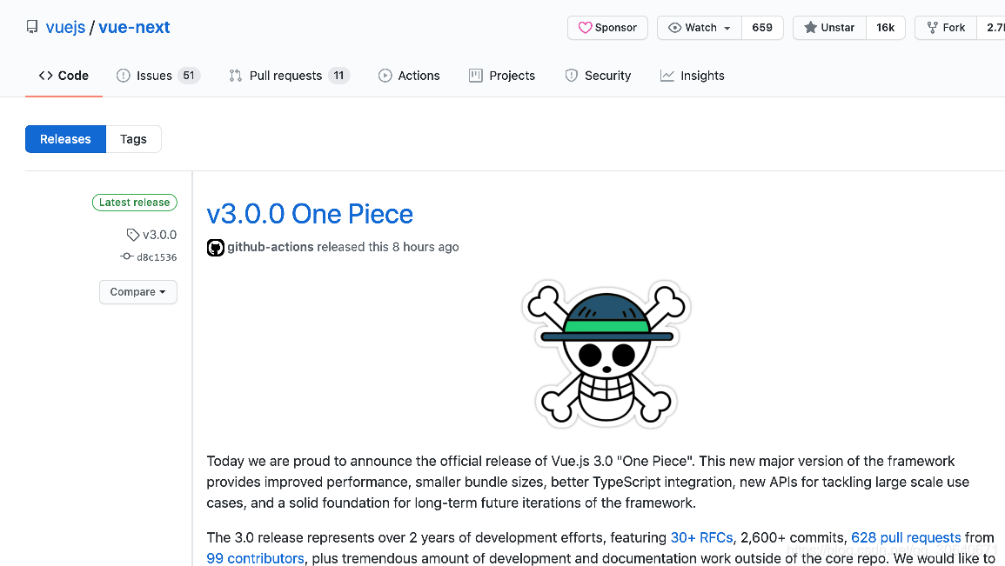Switch to the Security tab
This screenshot has width=1005, height=566.
[x=598, y=76]
